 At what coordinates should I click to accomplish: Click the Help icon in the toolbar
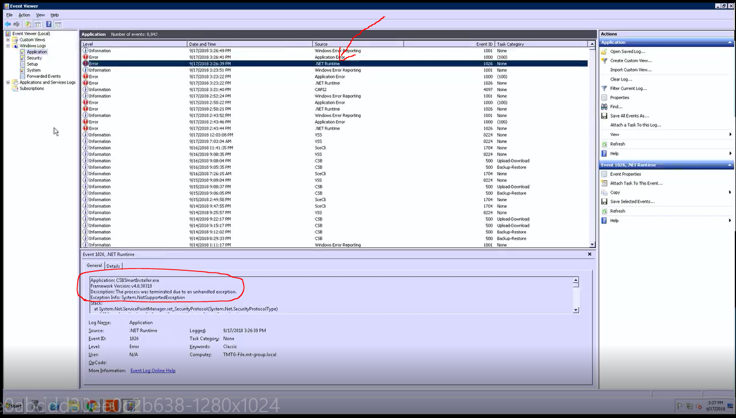pos(48,24)
